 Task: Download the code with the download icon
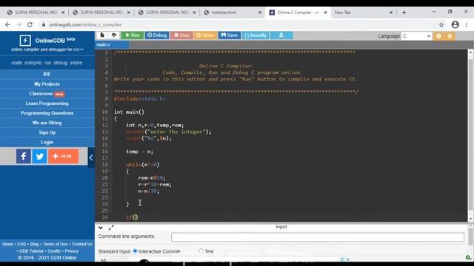[x=281, y=35]
